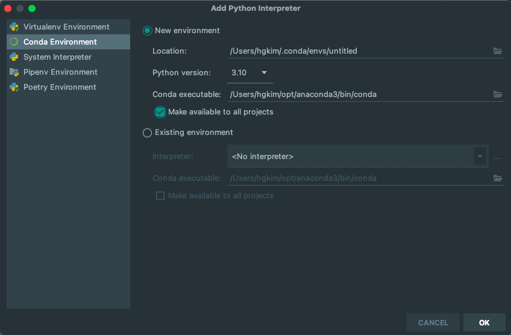
Task: Click the Conda Environment circle icon
Action: point(14,42)
